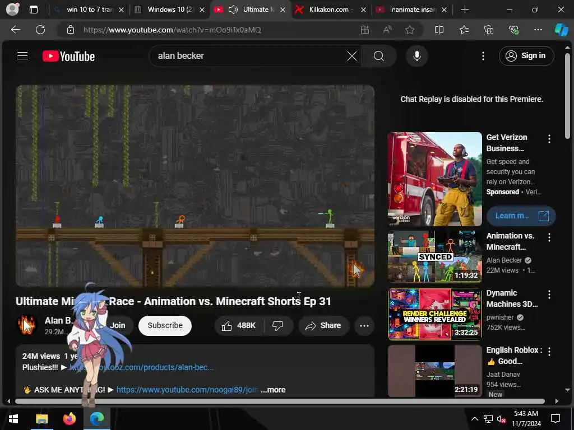Screen dimensions: 574x430
Task: Open tab actions menu icon
Action: [33, 10]
